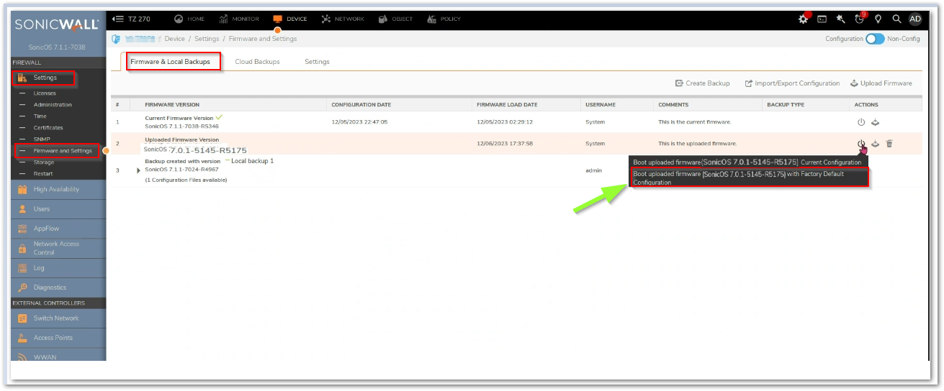This screenshot has width=944, height=391.
Task: Expand the Log sidebar section
Action: coord(39,268)
